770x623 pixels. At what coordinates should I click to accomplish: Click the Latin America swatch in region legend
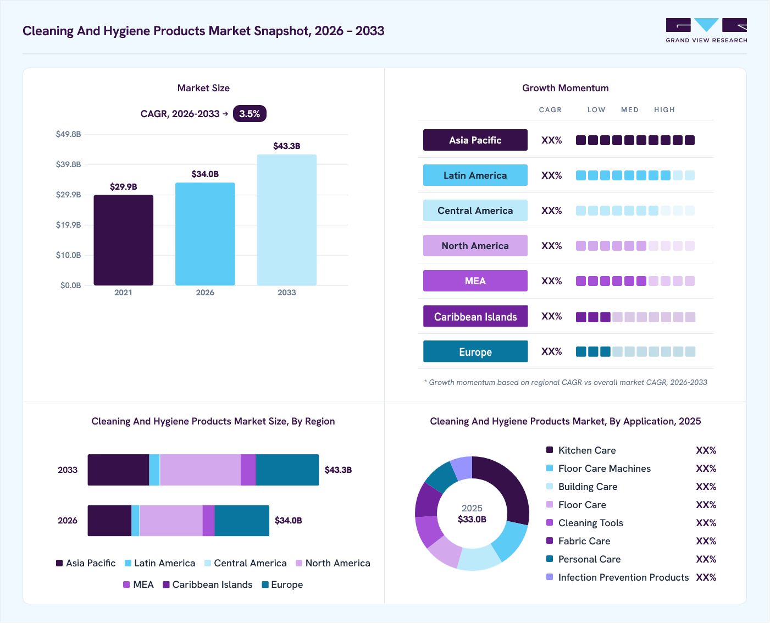pos(128,563)
